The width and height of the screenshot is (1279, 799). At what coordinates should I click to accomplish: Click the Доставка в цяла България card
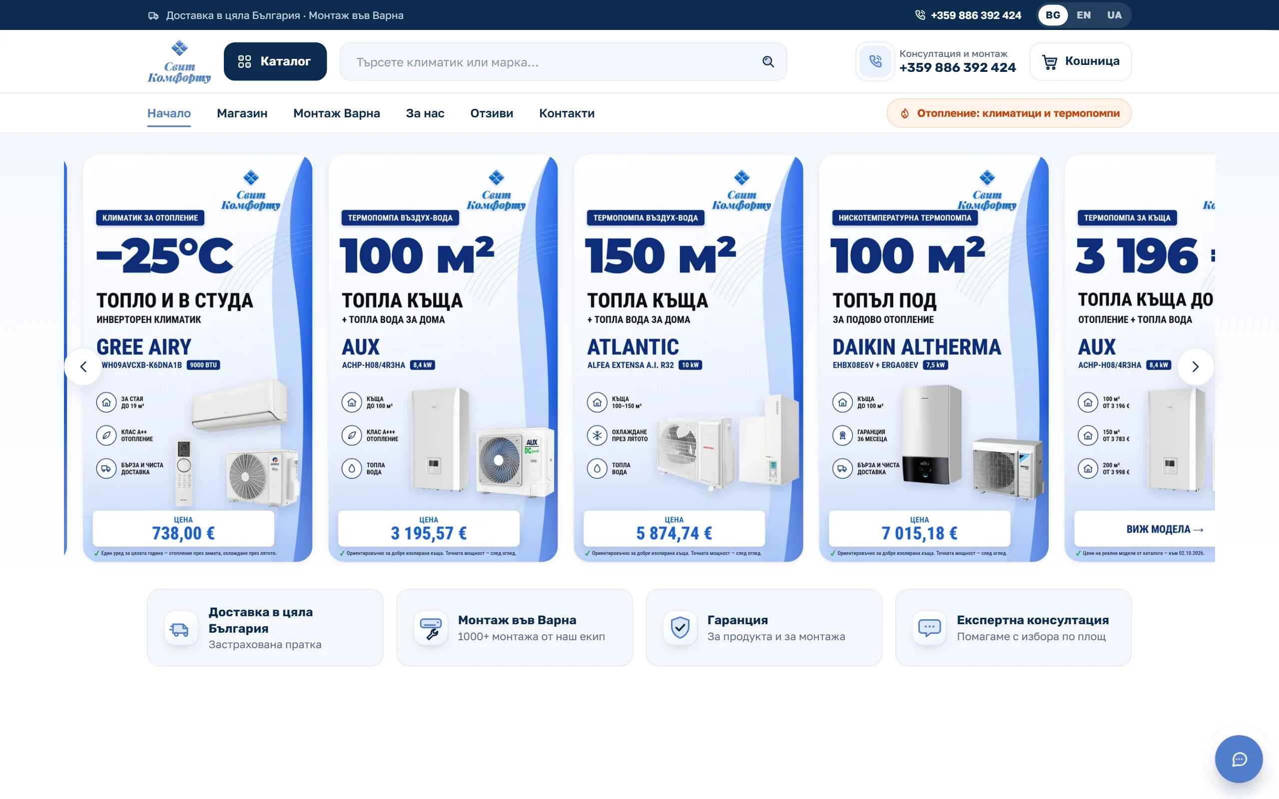click(x=265, y=628)
